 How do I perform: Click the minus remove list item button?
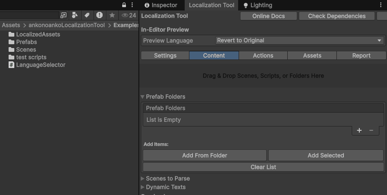click(371, 130)
